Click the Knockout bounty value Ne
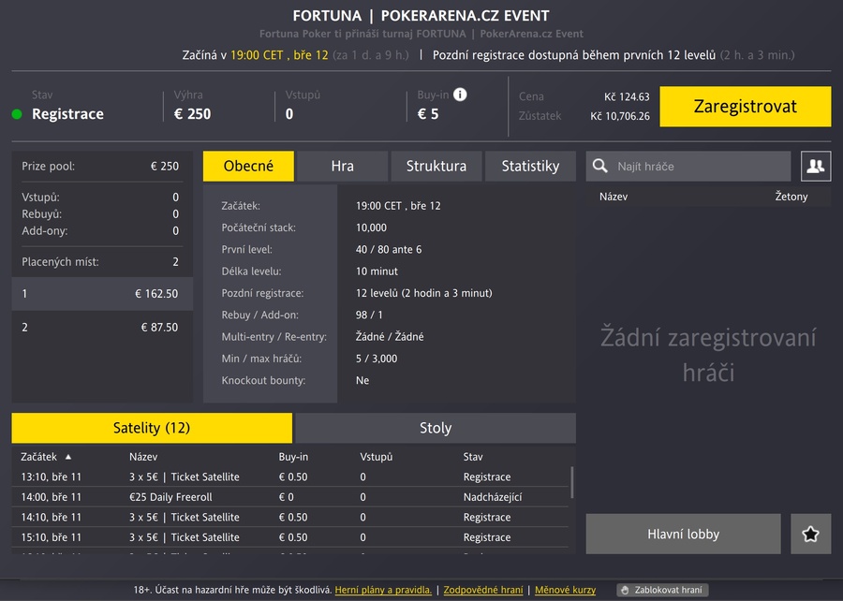 [x=362, y=380]
